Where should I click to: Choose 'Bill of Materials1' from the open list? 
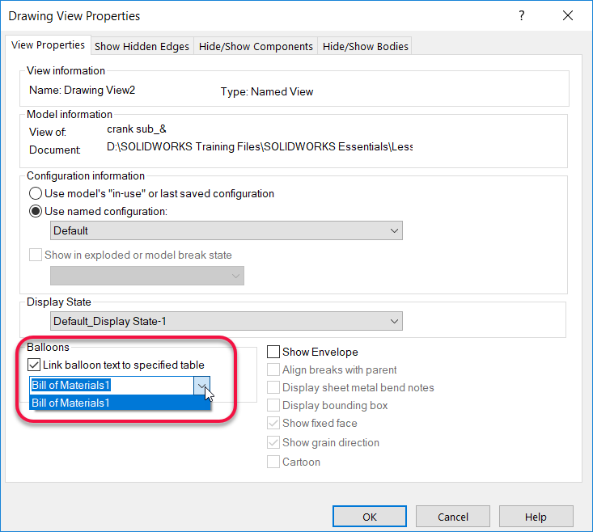(120, 403)
